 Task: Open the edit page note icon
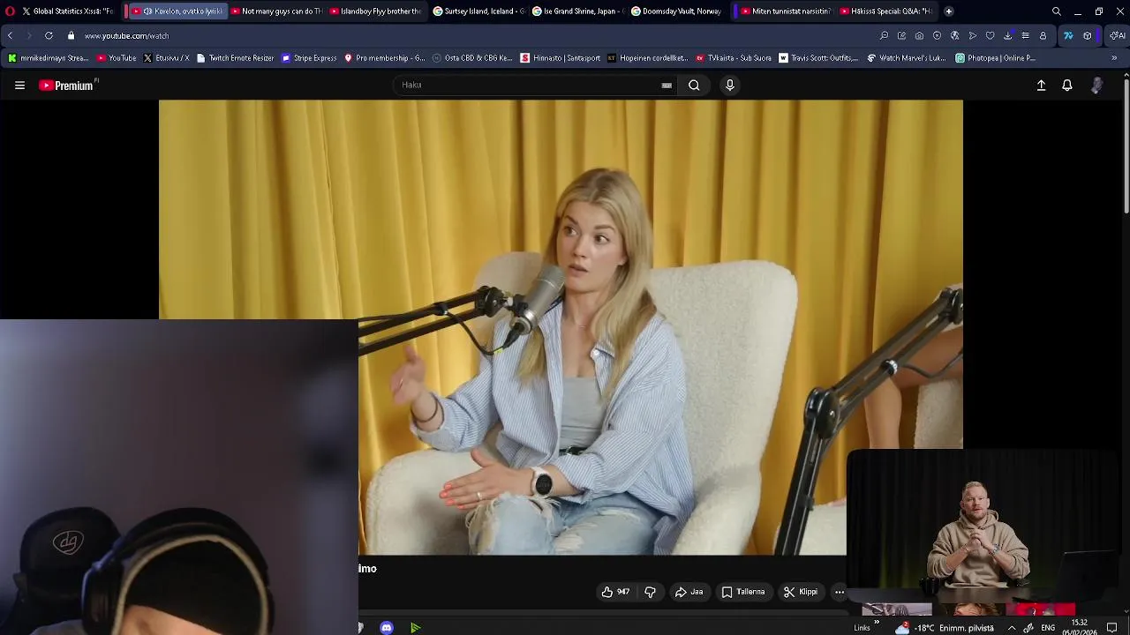coord(901,36)
